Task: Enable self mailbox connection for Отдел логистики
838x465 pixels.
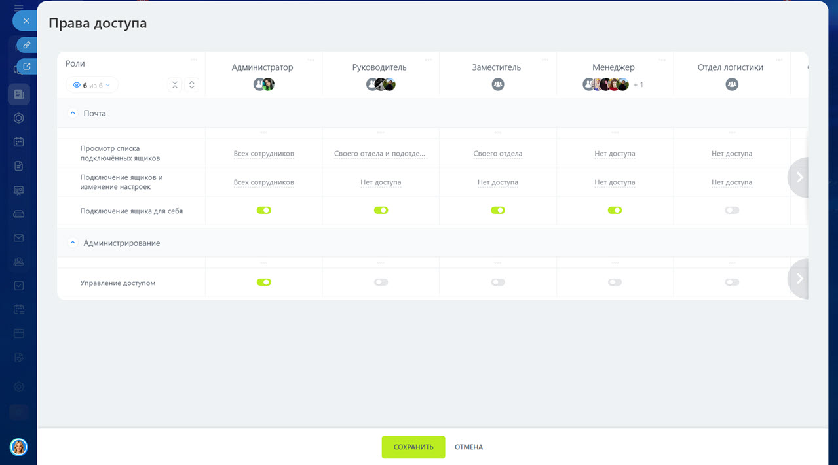Action: coord(732,211)
